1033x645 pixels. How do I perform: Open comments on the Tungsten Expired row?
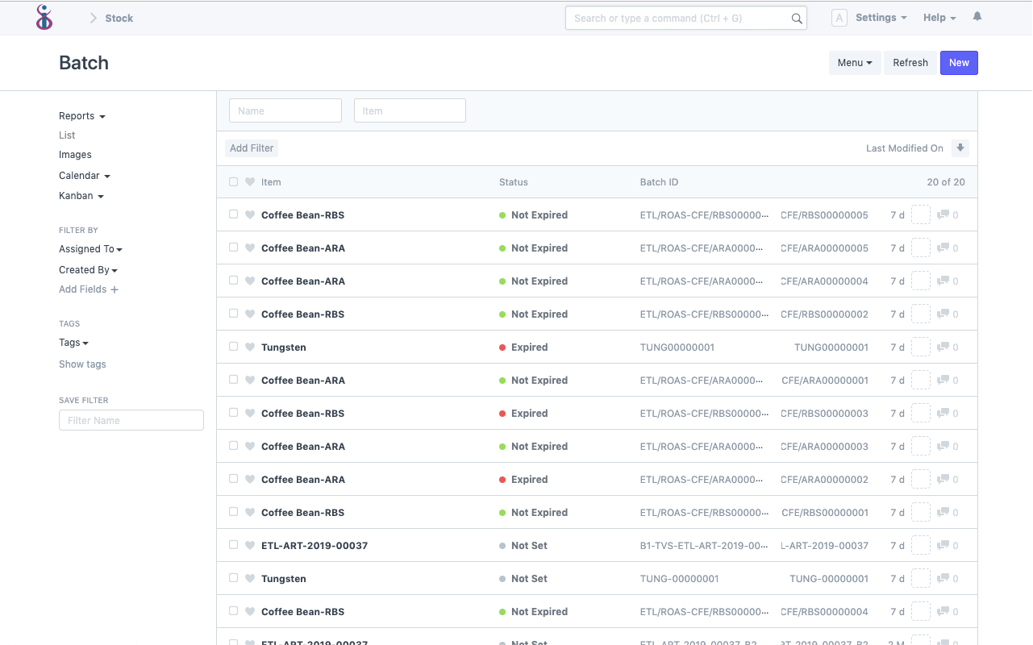tap(945, 347)
